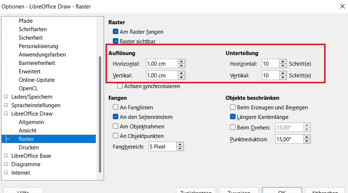
Task: Close the Optionen dialog window
Action: (x=342, y=6)
